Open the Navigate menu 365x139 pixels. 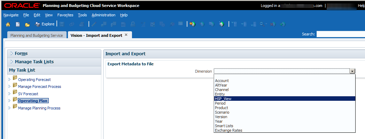[x=11, y=15]
